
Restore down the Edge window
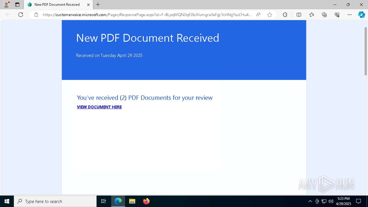[348, 5]
